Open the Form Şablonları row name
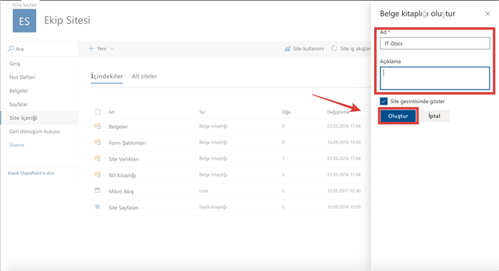Viewport: 499px width, 271px height. click(x=127, y=143)
